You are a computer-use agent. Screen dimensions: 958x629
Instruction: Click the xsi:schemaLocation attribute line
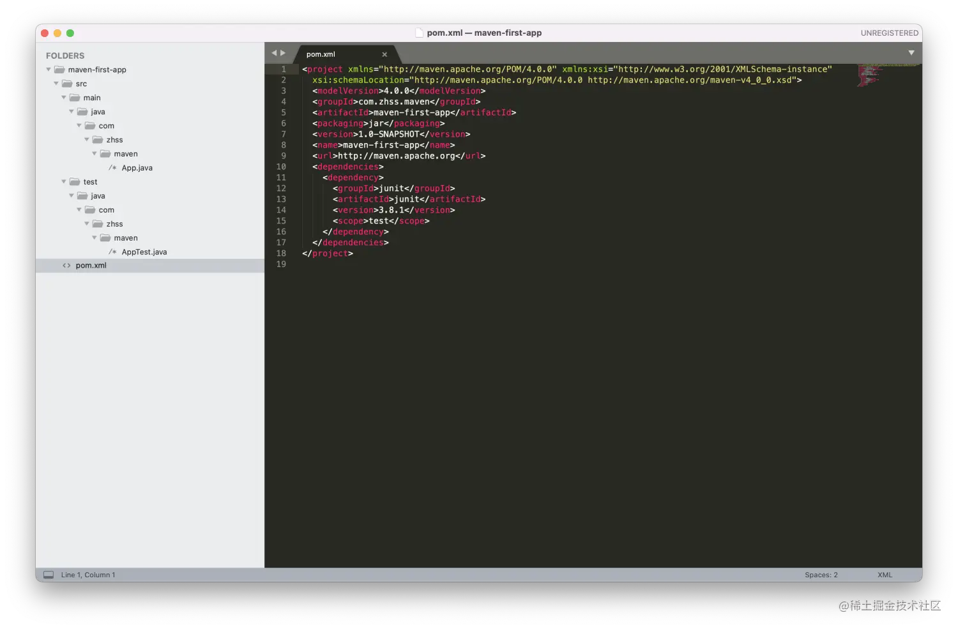pyautogui.click(x=557, y=80)
